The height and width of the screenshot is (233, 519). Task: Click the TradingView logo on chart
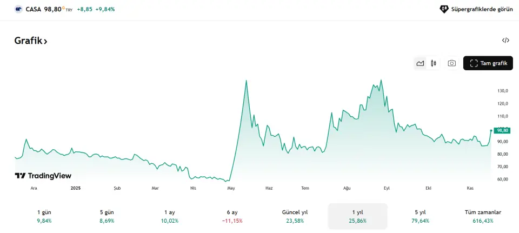click(43, 176)
